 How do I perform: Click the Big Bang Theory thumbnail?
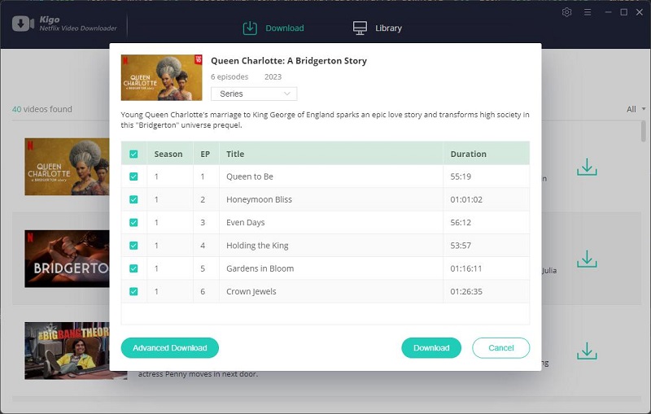coord(67,351)
